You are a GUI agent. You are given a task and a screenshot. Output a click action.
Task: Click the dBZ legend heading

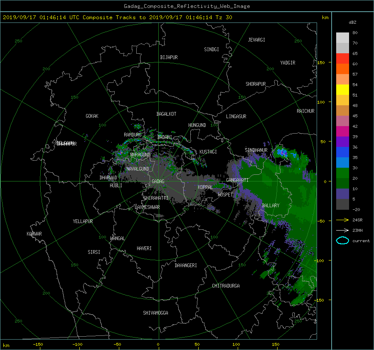pos(352,22)
